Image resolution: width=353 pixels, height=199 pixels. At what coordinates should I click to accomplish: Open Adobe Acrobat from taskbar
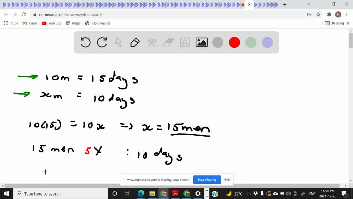[175, 193]
